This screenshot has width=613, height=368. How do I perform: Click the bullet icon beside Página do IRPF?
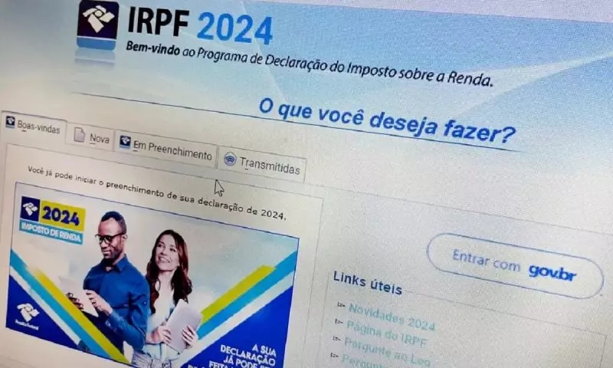tap(339, 322)
